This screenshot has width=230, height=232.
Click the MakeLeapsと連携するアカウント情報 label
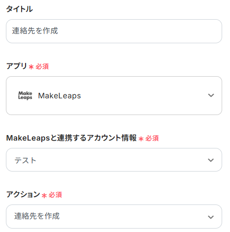click(71, 138)
